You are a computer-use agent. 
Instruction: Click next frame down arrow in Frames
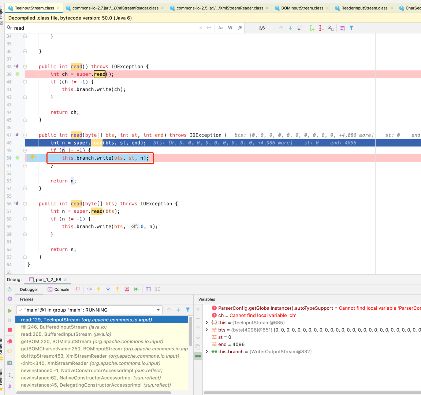pyautogui.click(x=178, y=310)
